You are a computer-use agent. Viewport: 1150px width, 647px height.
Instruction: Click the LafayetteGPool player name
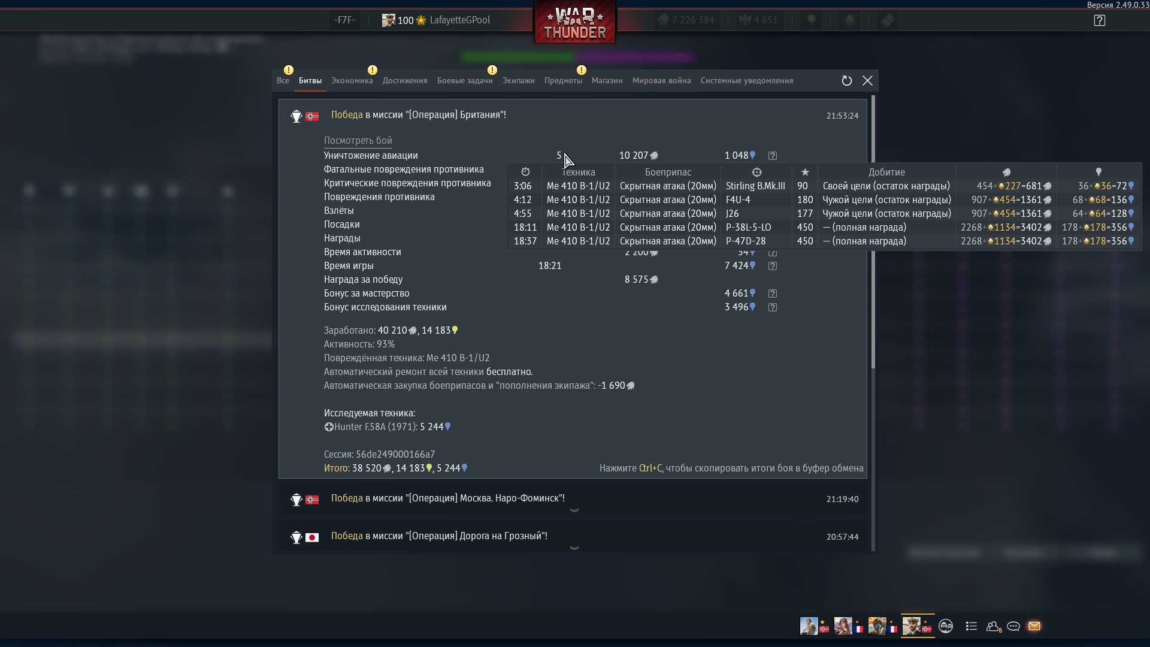tap(459, 20)
